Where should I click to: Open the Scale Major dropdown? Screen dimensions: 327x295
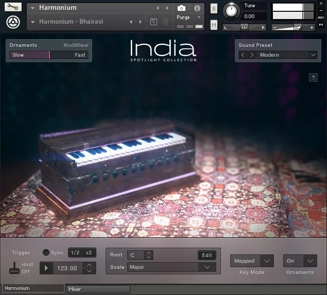[207, 267]
